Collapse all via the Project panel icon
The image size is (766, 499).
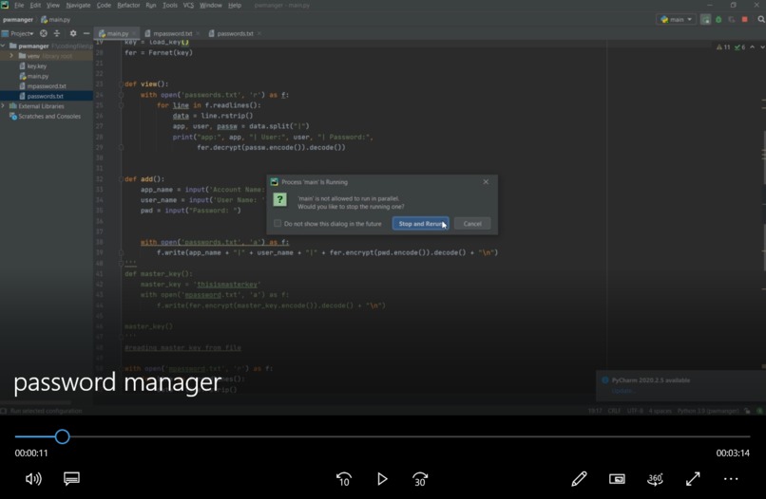[57, 33]
